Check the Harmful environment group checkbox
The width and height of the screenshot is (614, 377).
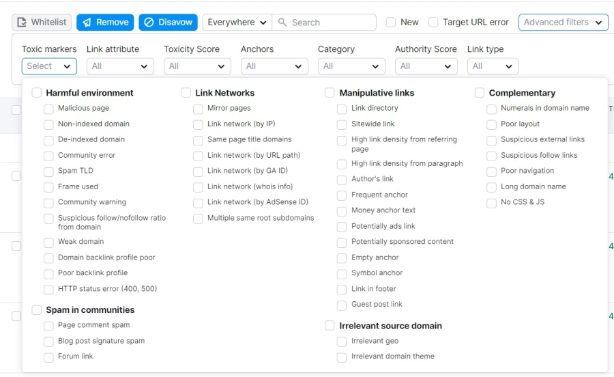36,93
